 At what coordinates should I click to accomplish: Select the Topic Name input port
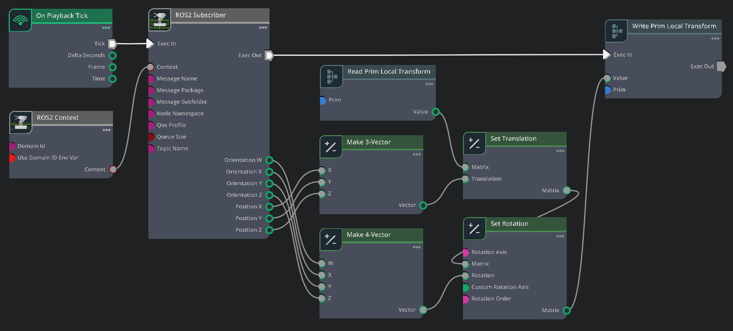coord(151,148)
